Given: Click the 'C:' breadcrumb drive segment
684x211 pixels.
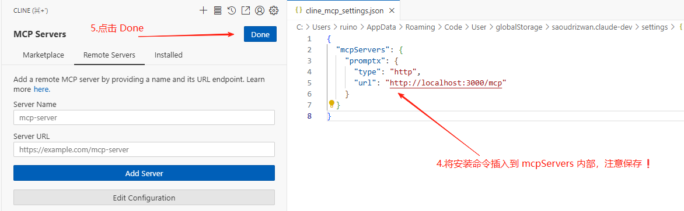Looking at the screenshot, I should pos(299,27).
